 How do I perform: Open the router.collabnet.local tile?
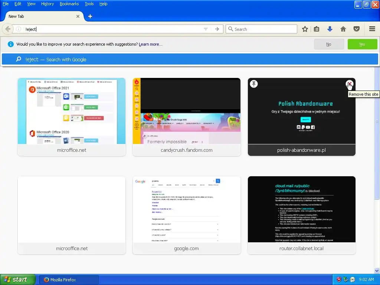(x=301, y=215)
